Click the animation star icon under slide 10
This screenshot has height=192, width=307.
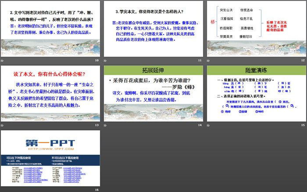[2, 60]
